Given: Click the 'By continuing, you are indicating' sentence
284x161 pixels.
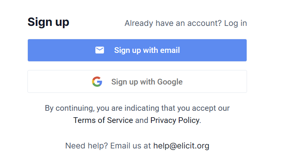Looking at the screenshot, I should point(137,108).
